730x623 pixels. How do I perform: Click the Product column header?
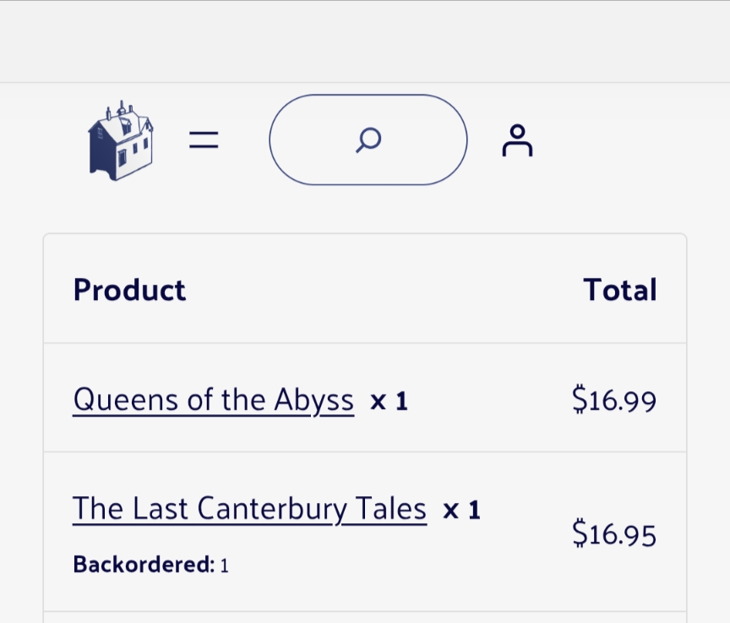point(129,290)
